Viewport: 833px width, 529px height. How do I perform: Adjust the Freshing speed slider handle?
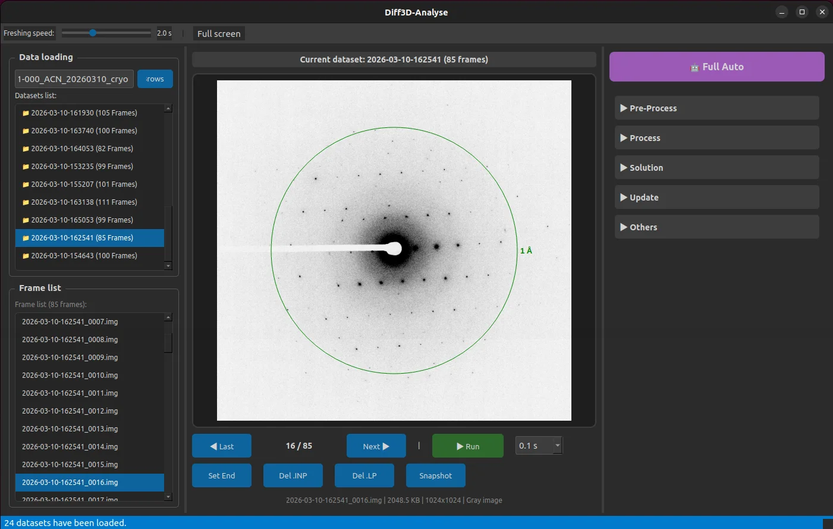tap(93, 33)
